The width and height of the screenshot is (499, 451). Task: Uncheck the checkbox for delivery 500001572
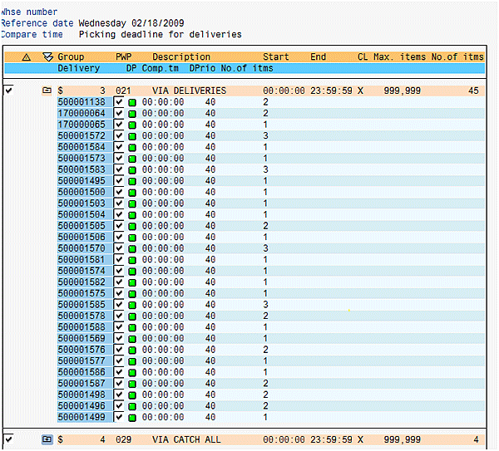[119, 135]
